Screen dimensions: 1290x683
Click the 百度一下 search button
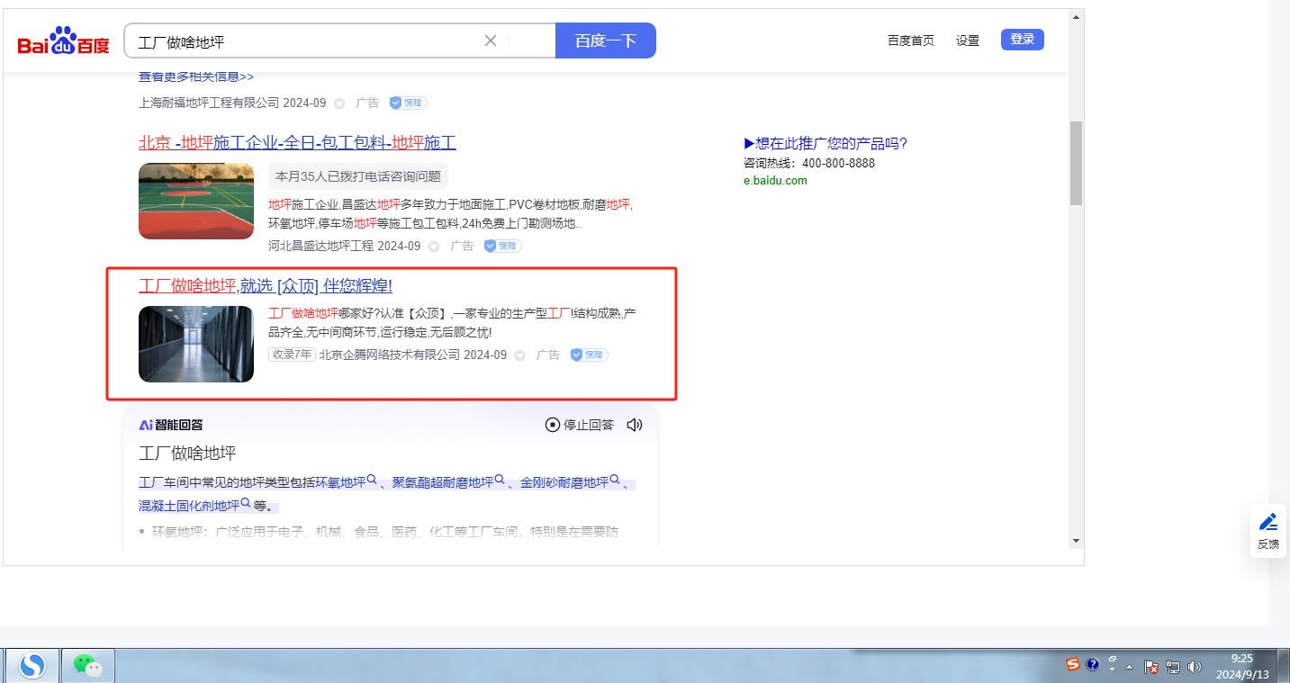pos(605,40)
